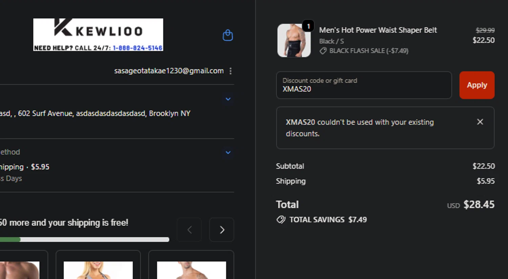The height and width of the screenshot is (279, 508).
Task: Show previous recommended products with left arrow
Action: tap(189, 230)
